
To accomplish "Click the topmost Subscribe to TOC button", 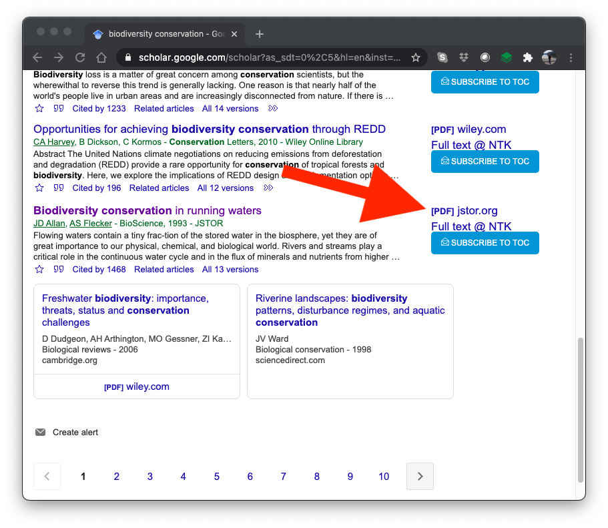I will (485, 82).
